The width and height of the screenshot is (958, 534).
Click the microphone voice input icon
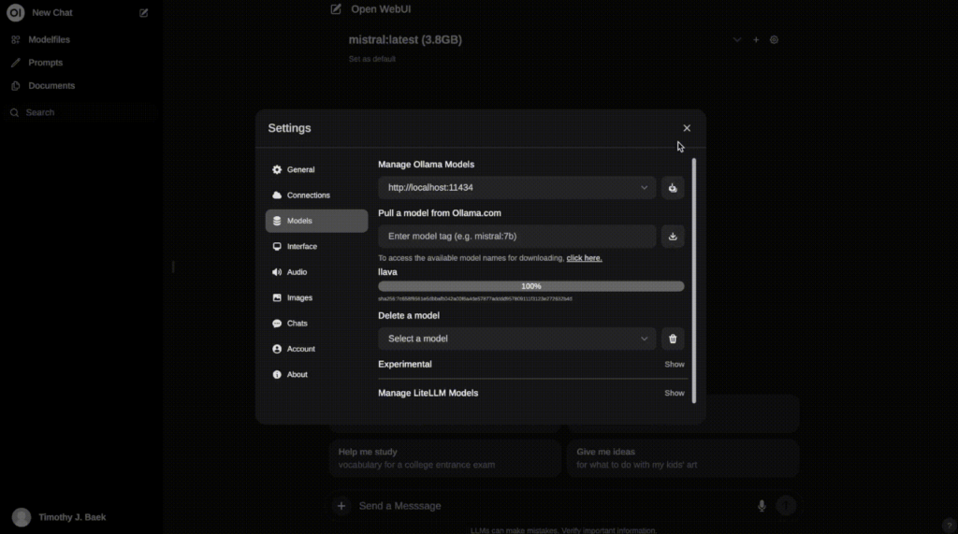pos(762,506)
